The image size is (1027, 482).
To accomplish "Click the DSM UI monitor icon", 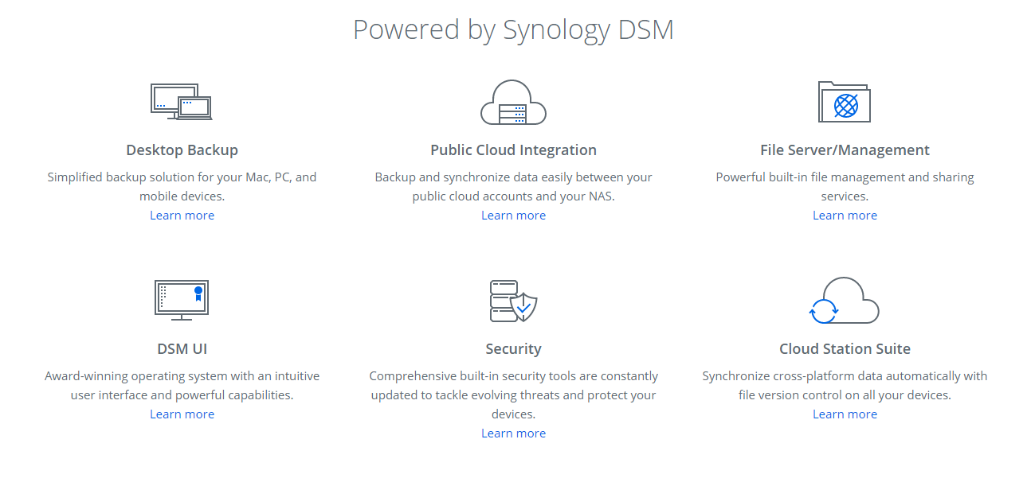I will point(182,300).
